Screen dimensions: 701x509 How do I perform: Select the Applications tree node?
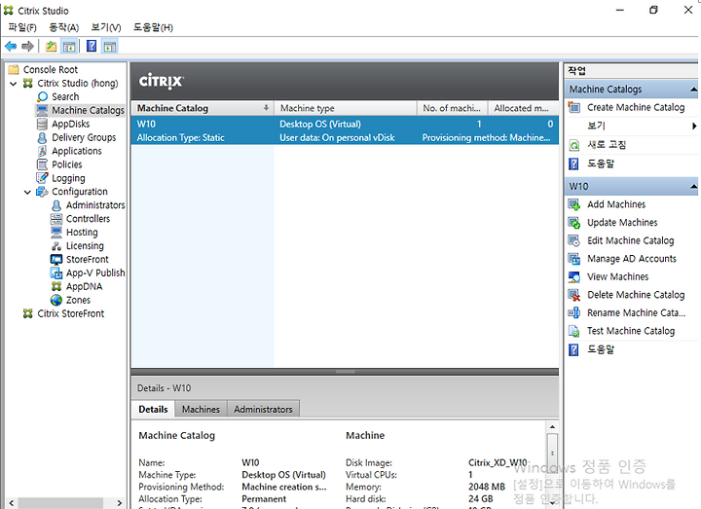click(77, 151)
